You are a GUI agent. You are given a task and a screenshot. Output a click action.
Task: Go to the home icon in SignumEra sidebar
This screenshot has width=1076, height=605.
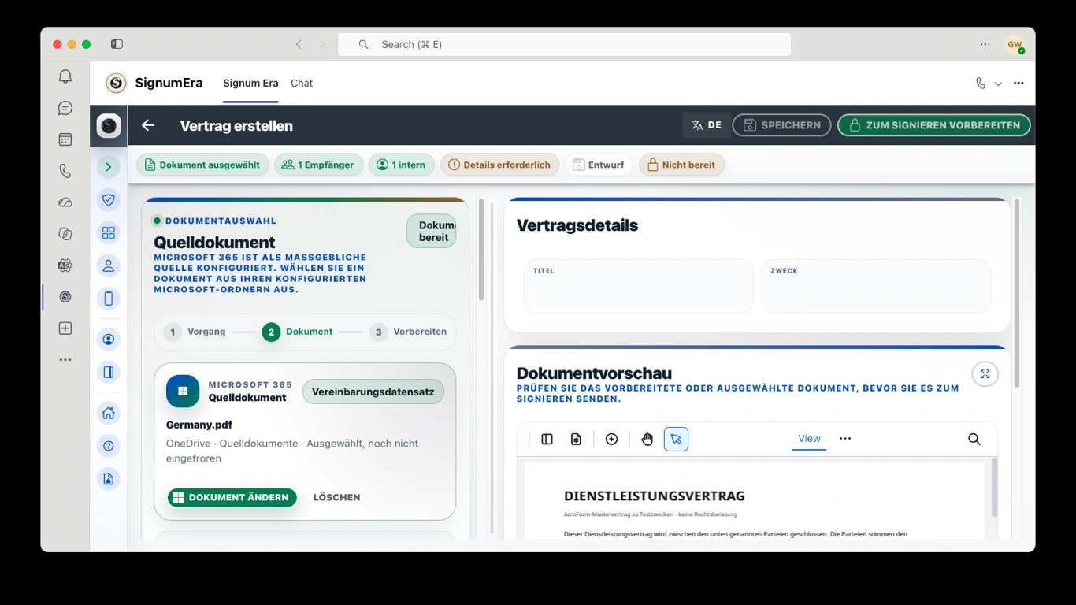109,413
